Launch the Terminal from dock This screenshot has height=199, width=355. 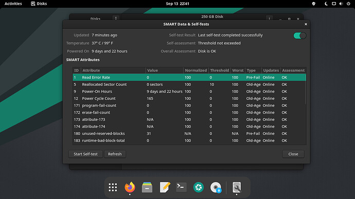[181, 187]
